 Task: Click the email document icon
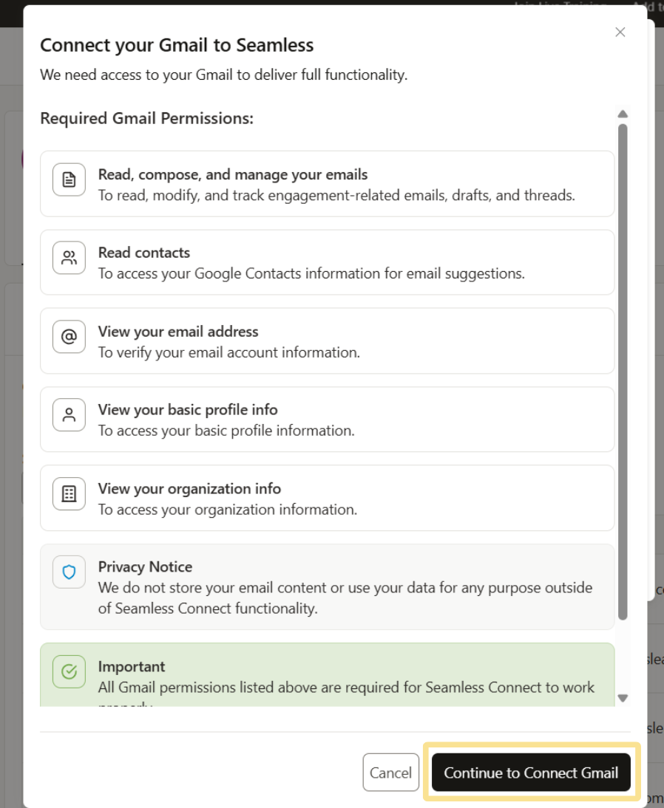click(x=68, y=179)
